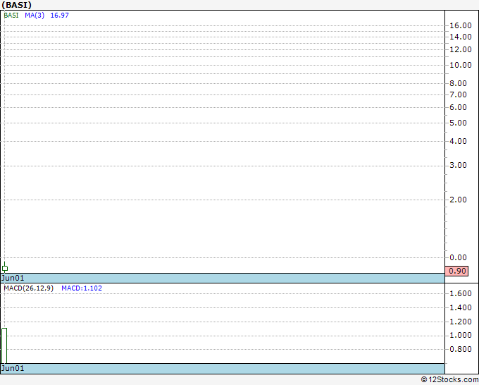
Task: Open the 12Stocks.com copyright link
Action: [449, 379]
